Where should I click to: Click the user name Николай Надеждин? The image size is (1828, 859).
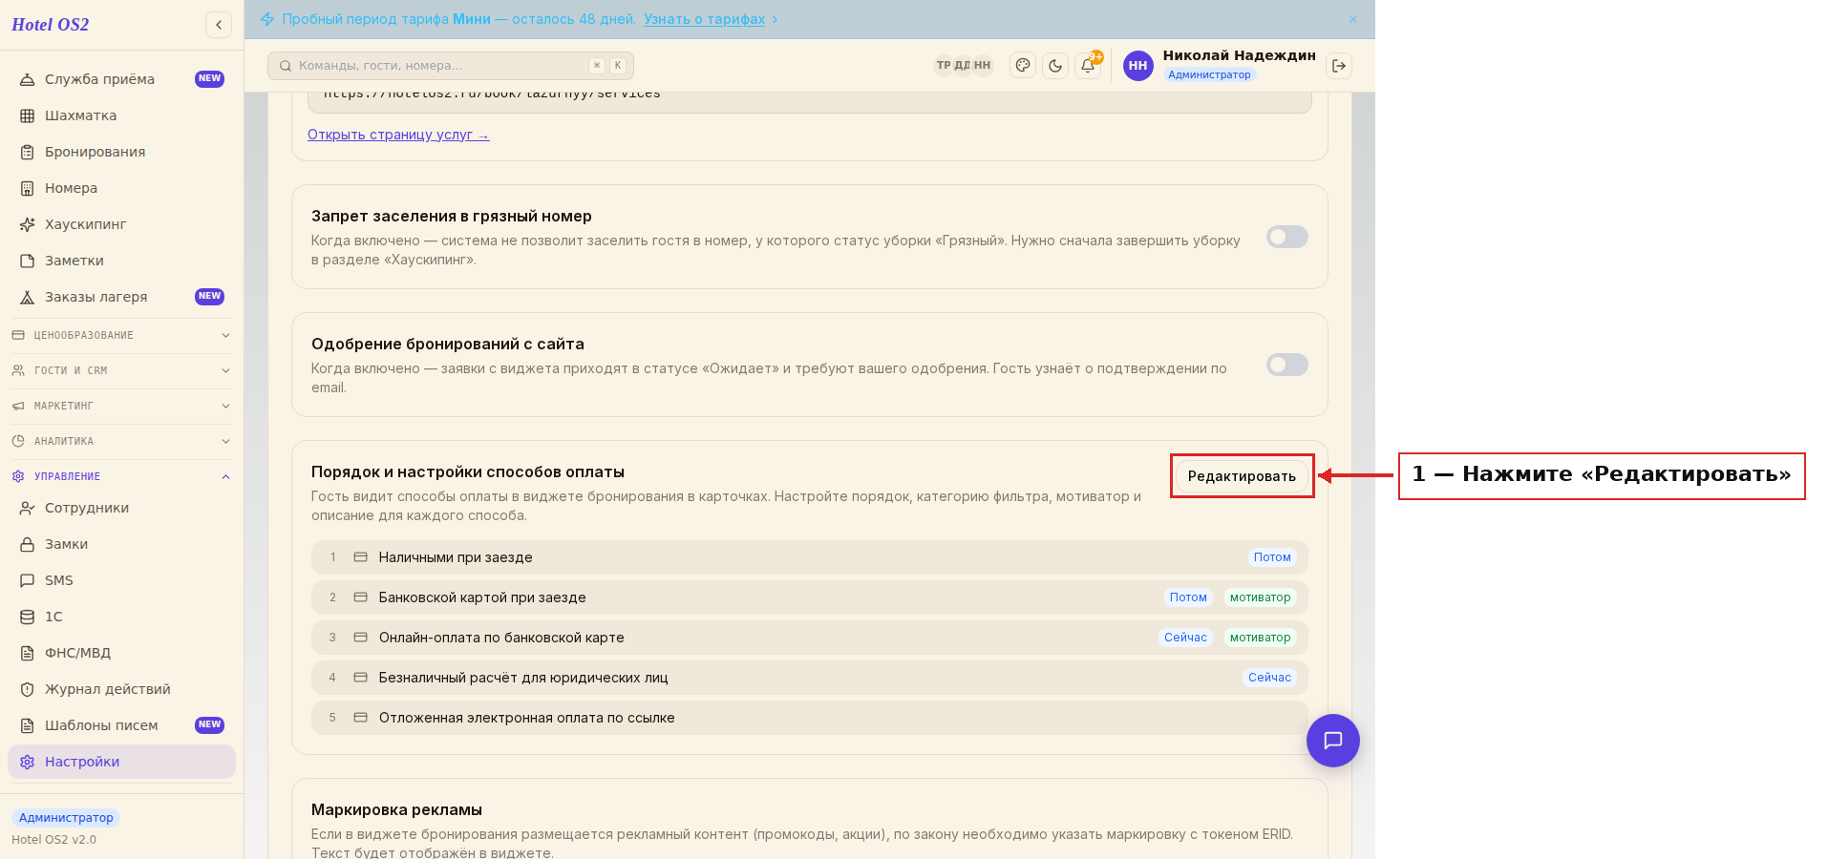[x=1239, y=55]
